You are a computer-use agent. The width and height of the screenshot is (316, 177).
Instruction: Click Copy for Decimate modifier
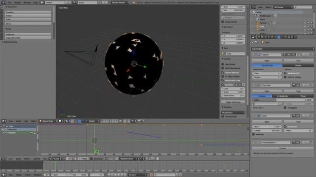click(298, 91)
